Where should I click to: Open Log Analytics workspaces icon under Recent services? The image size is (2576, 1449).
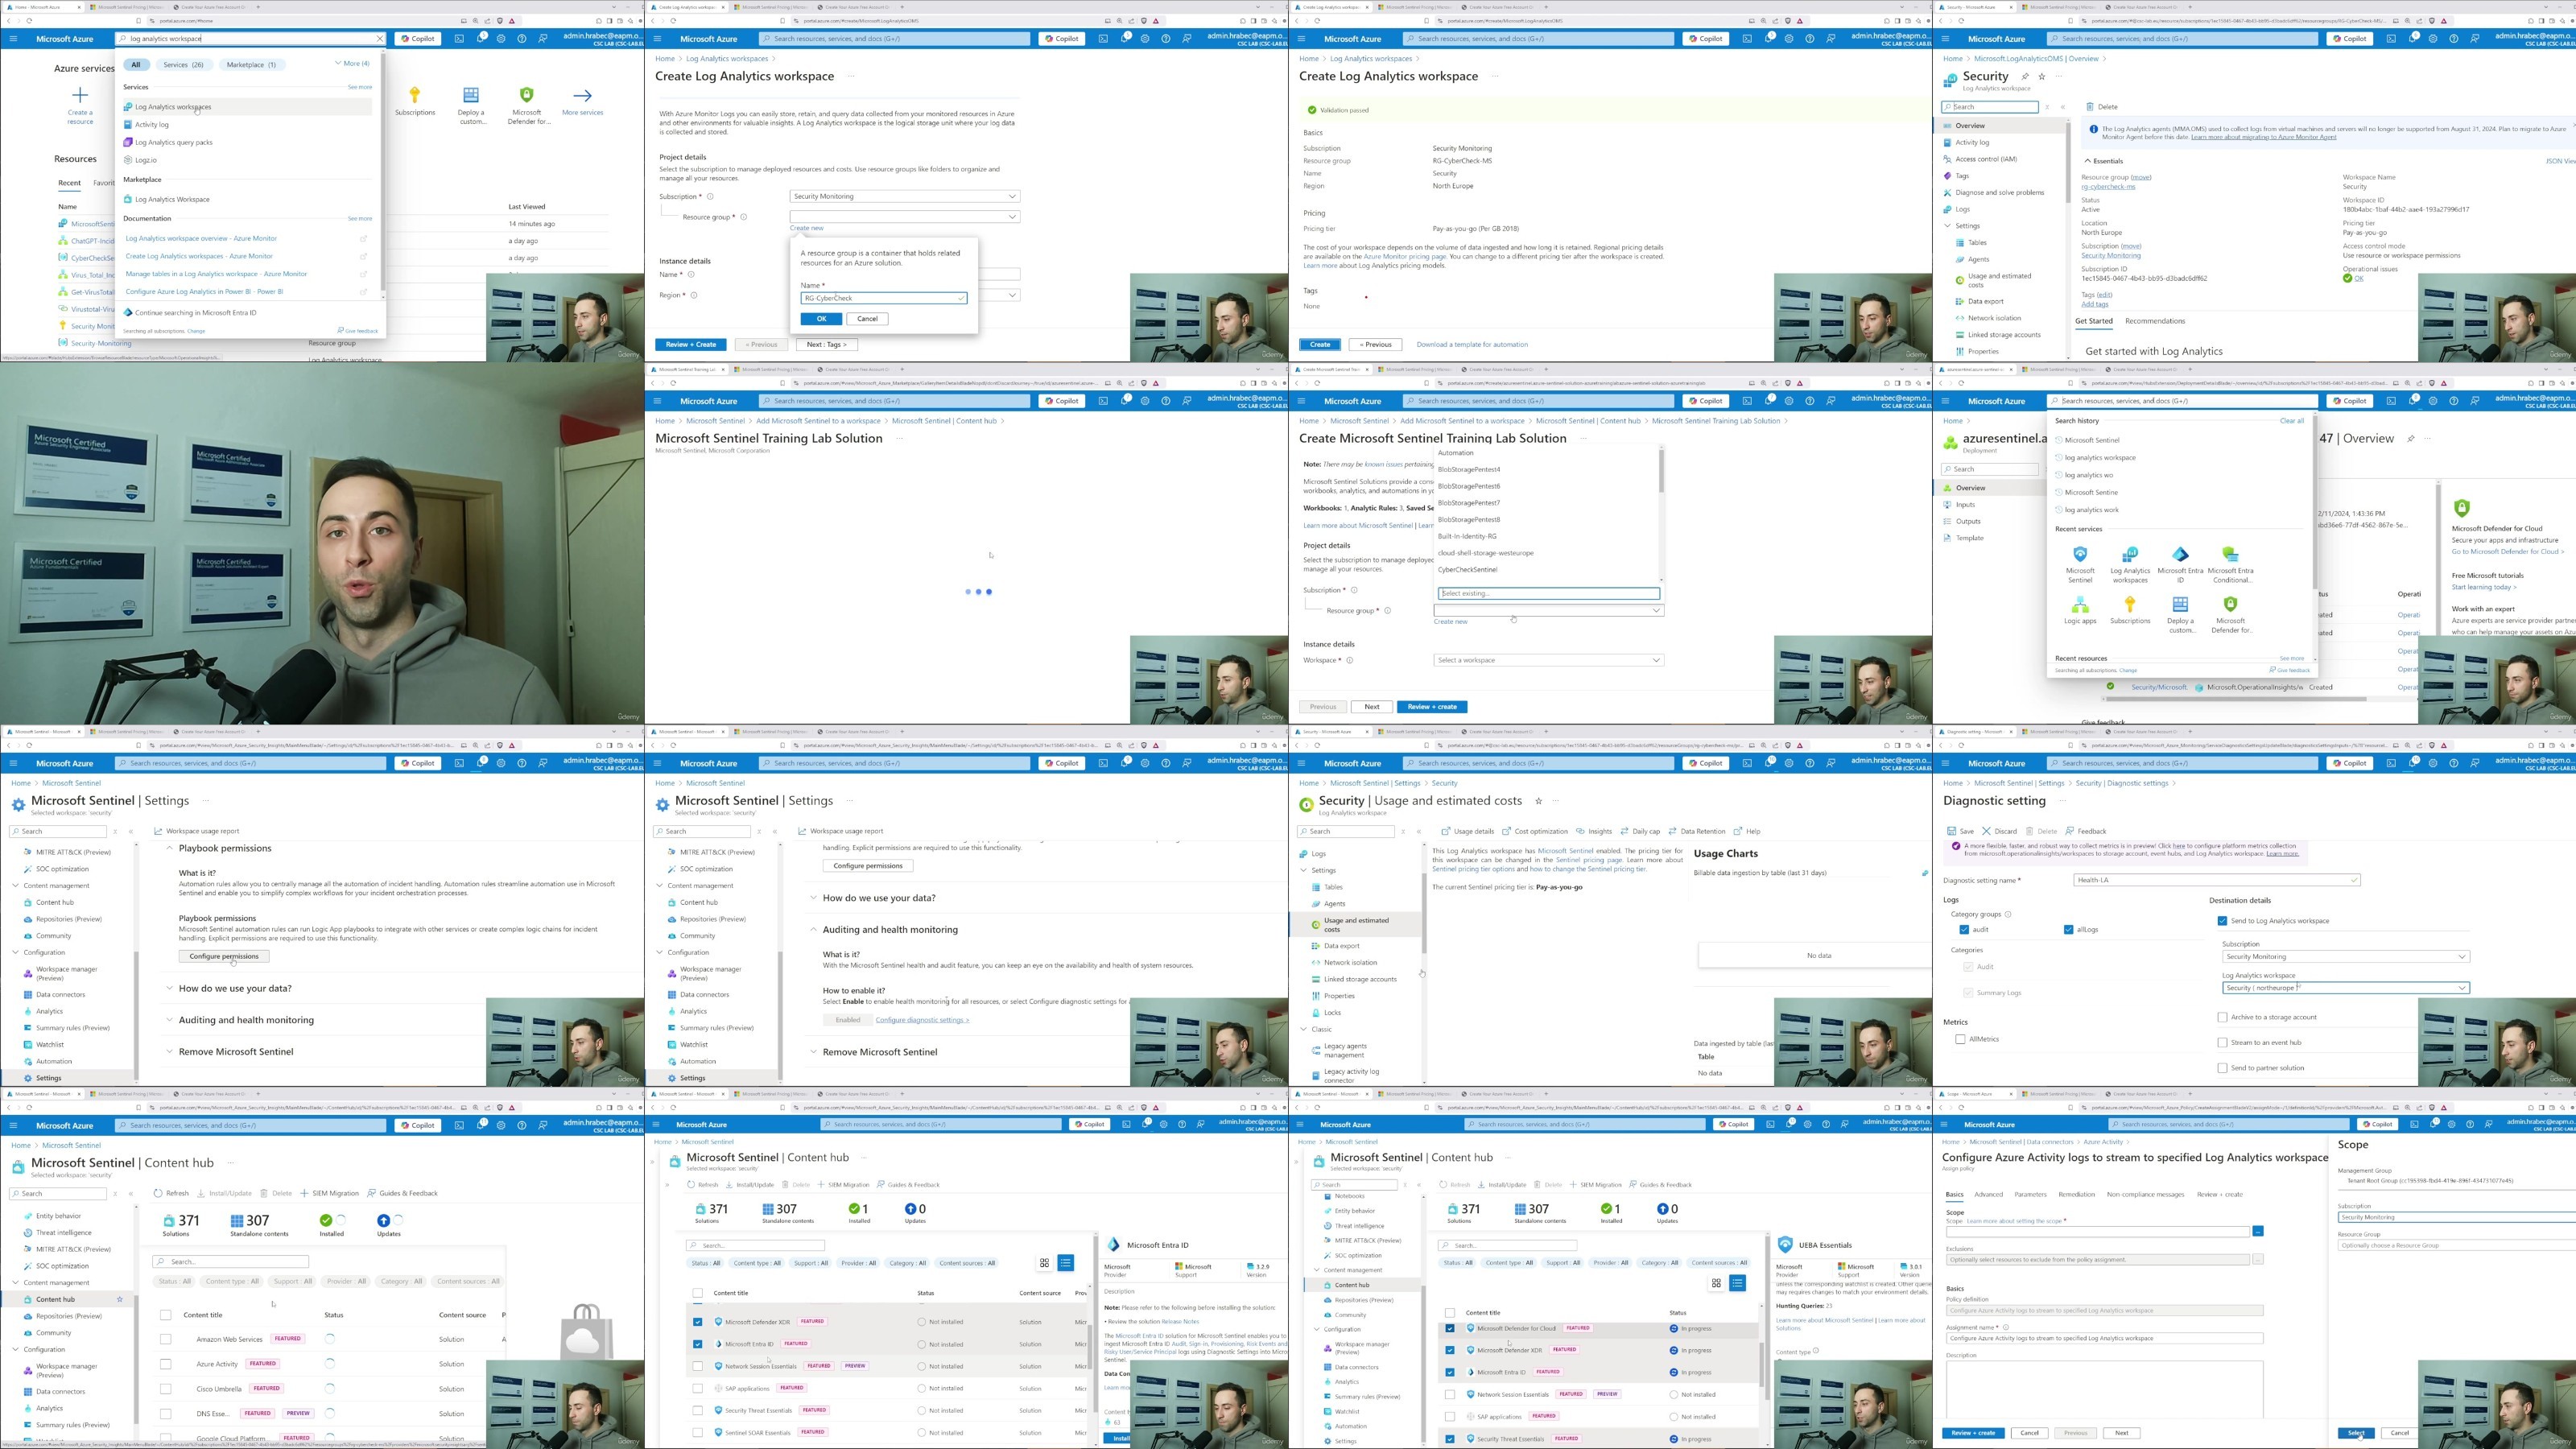click(2130, 554)
